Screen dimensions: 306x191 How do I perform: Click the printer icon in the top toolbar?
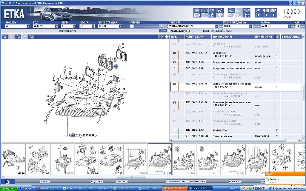tap(196, 10)
